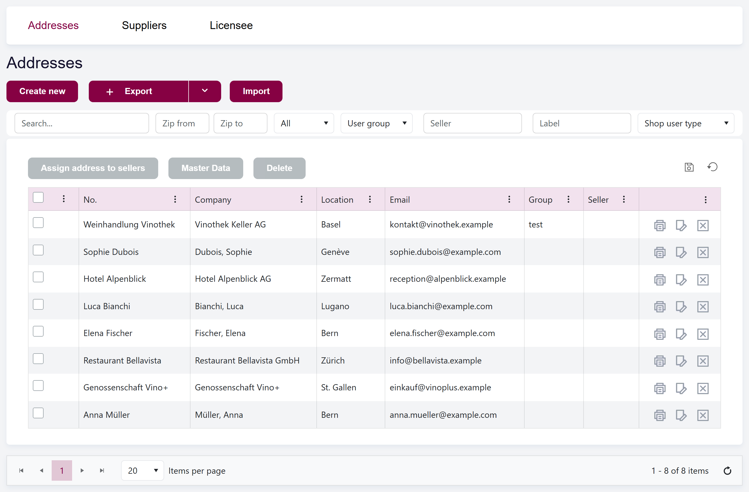This screenshot has height=492, width=749.
Task: Go to the next page of results
Action: (x=82, y=470)
